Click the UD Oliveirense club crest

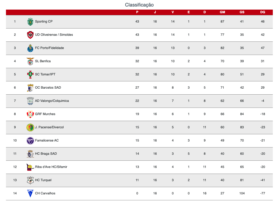30,35
